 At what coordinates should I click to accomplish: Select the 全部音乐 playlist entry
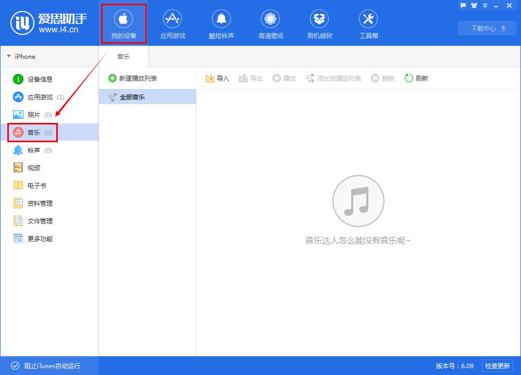(127, 96)
